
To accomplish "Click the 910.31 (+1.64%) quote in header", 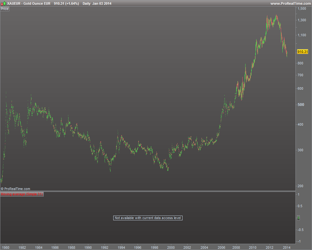I will click(66, 3).
